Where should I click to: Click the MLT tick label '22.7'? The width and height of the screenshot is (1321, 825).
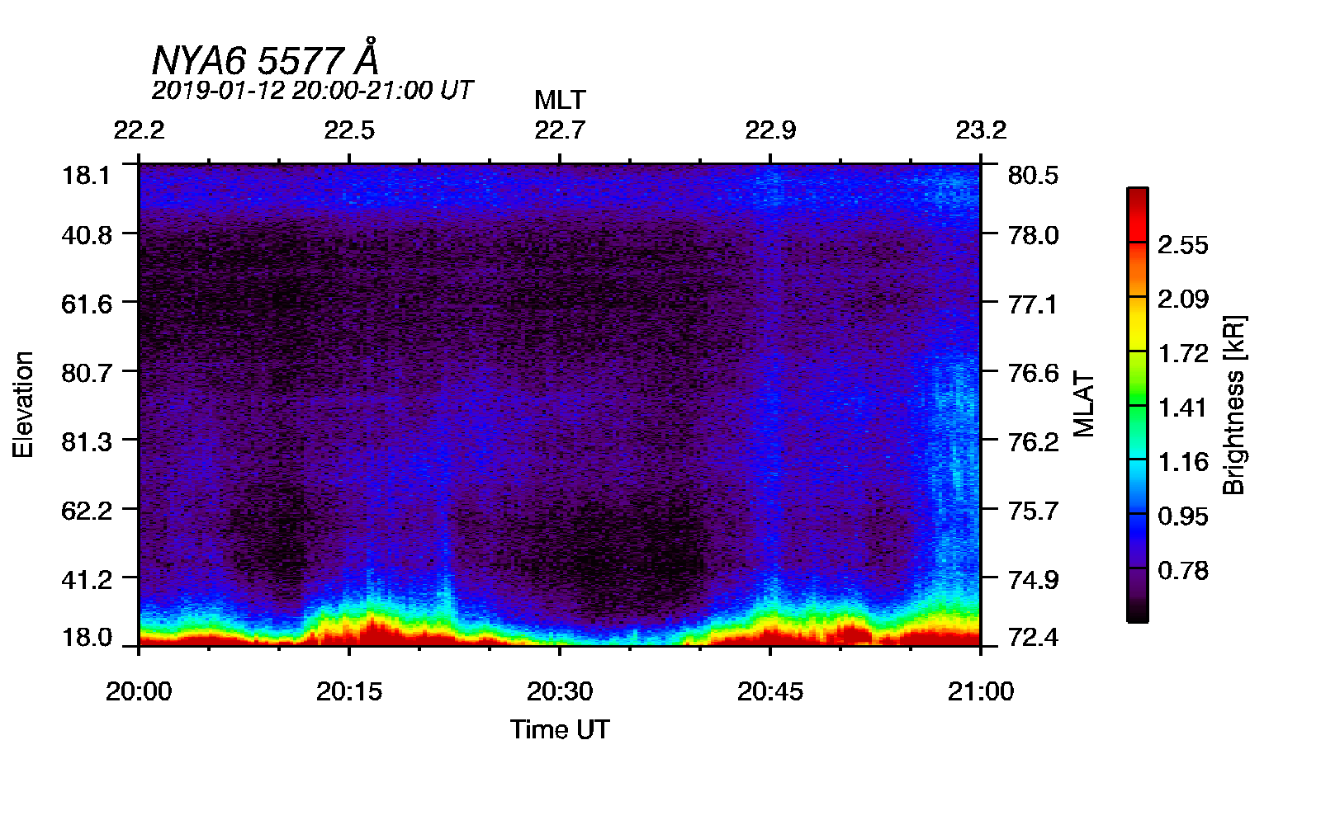coord(560,130)
